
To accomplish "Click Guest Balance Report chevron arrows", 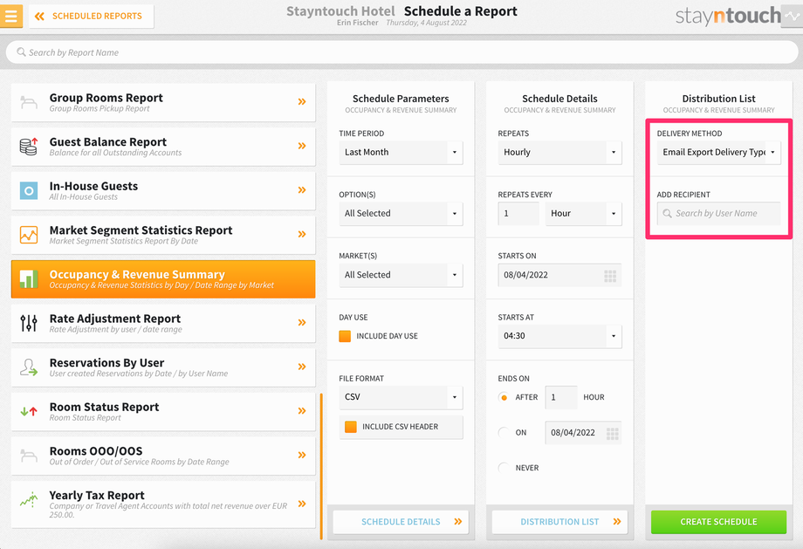I will coord(302,146).
